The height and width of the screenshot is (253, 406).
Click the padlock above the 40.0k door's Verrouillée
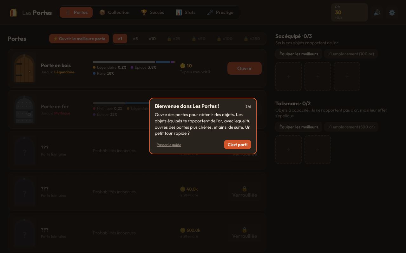click(245, 189)
